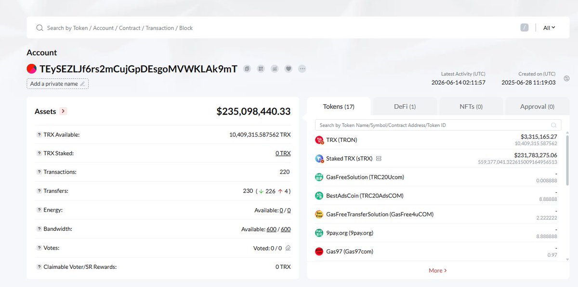
Task: Click the Staked TRX (sTRX) token logo
Action: pyautogui.click(x=319, y=158)
